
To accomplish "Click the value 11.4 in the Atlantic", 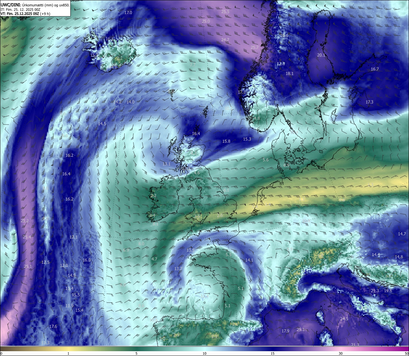I will 69,288.
